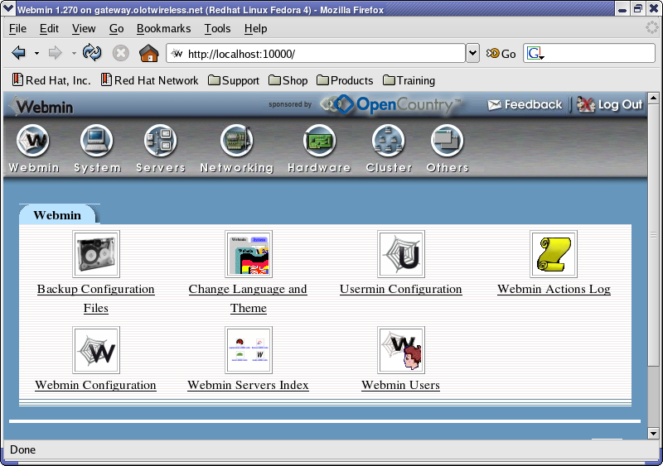Reload the page with the Reload icon
Viewport: 663px width, 466px height.
[x=92, y=53]
